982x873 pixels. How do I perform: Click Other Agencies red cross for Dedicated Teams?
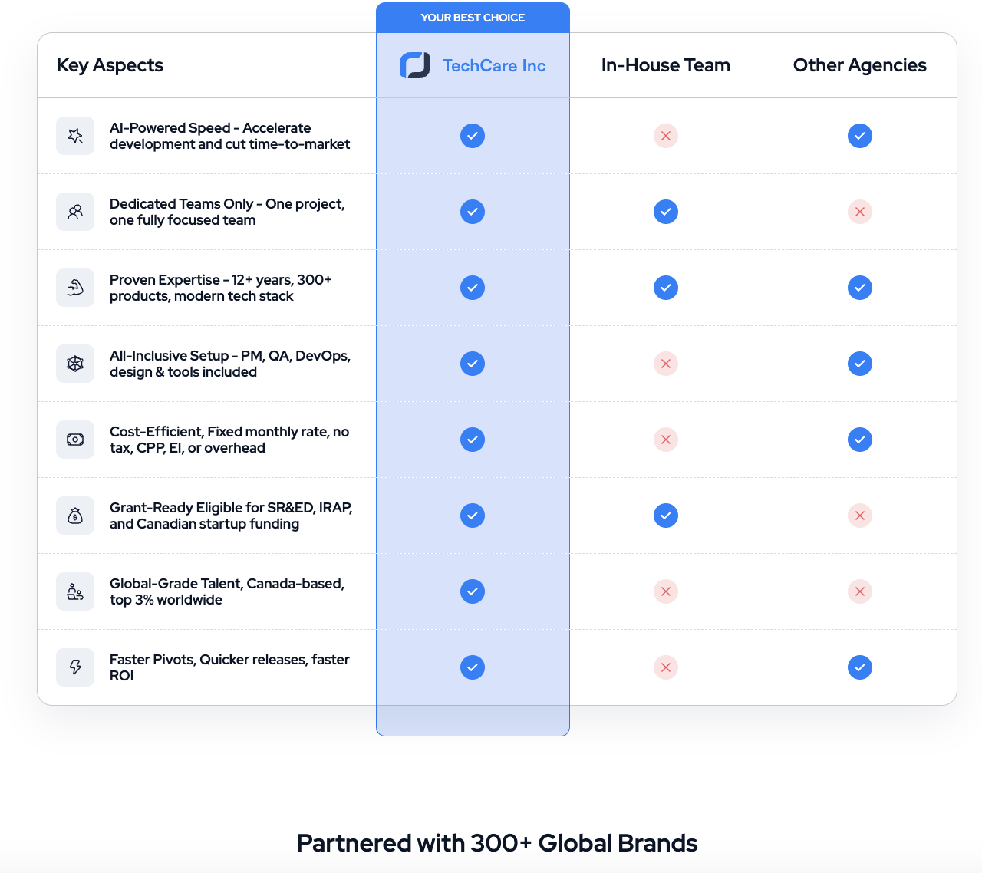pos(860,212)
